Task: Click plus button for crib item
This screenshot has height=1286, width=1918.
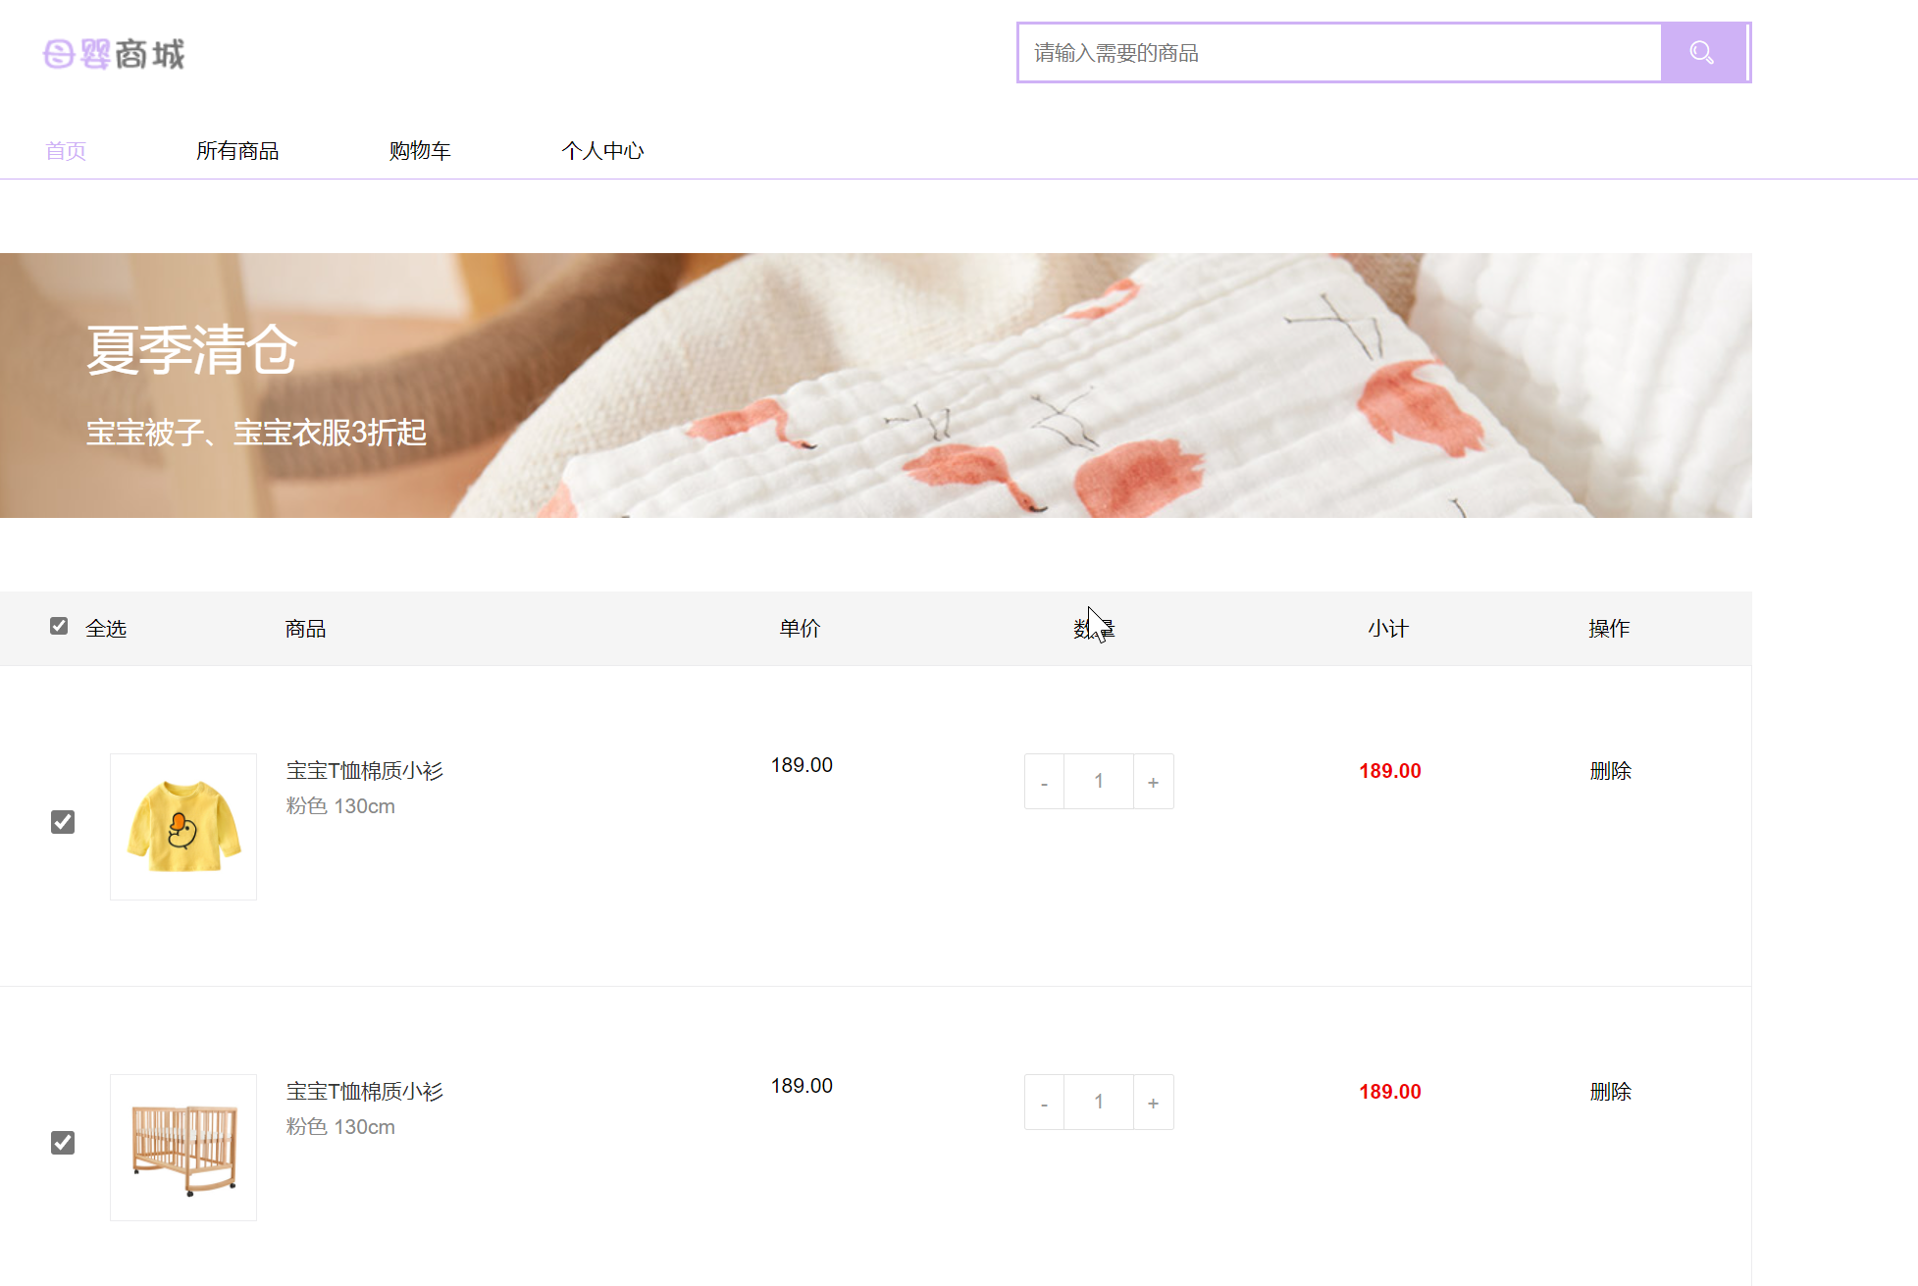Action: (1153, 1103)
